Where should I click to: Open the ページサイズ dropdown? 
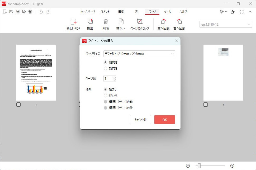(x=139, y=54)
